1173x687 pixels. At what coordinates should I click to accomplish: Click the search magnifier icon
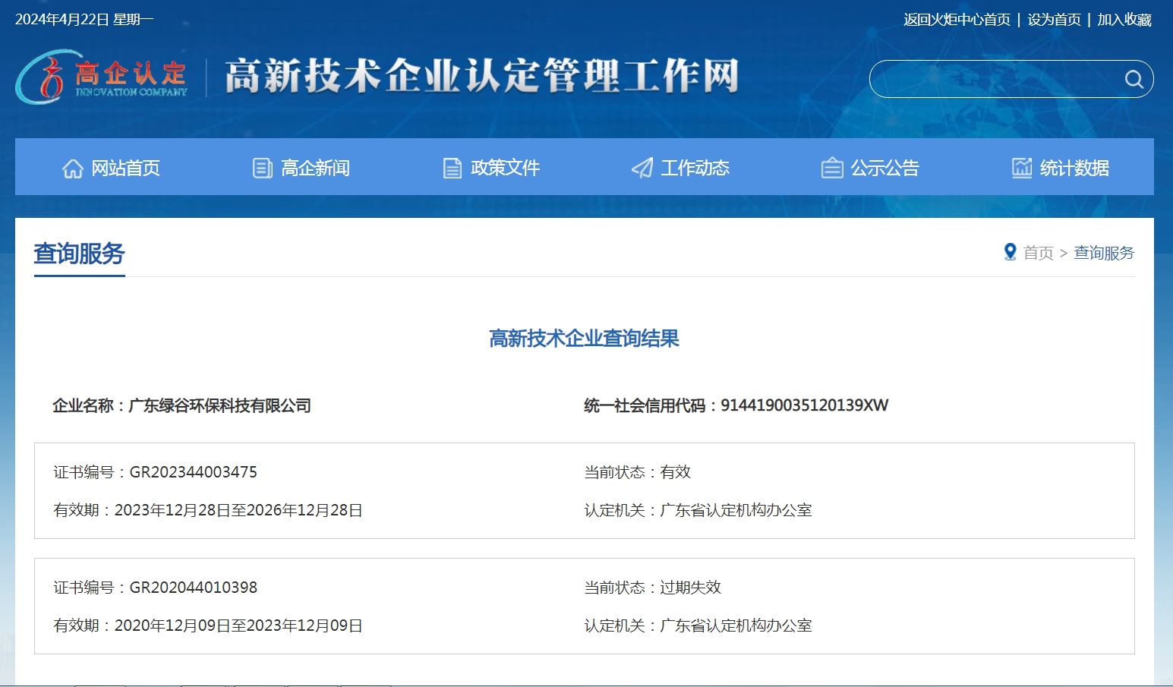(x=1134, y=79)
